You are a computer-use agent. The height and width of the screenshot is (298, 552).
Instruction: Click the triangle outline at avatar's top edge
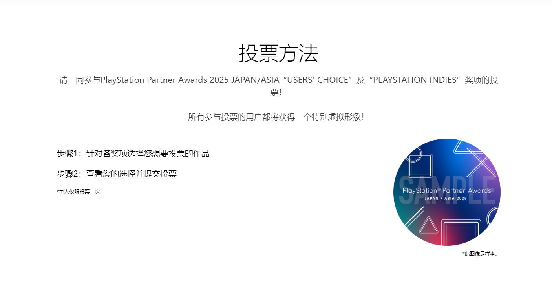[x=464, y=146]
